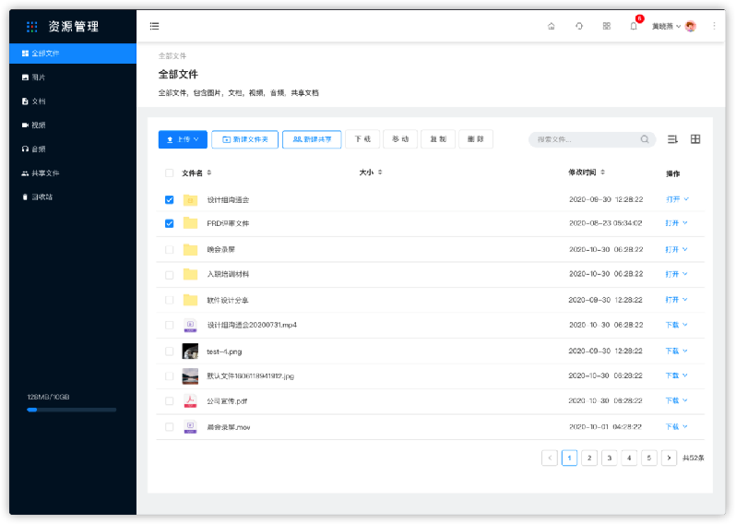Click 全部文件 breadcrumb link
736x524 pixels.
pyautogui.click(x=172, y=56)
